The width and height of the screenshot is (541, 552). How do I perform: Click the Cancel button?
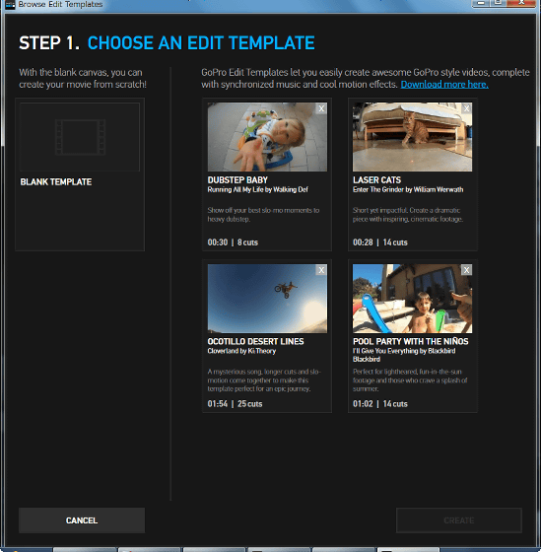pyautogui.click(x=82, y=520)
